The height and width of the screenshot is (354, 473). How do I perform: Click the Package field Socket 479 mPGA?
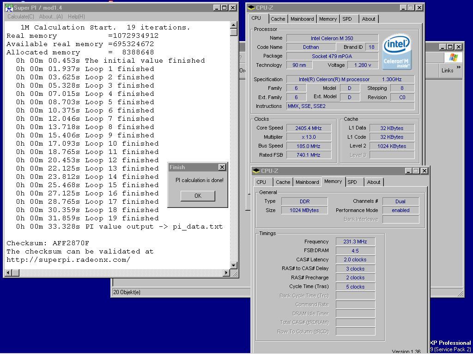[332, 56]
